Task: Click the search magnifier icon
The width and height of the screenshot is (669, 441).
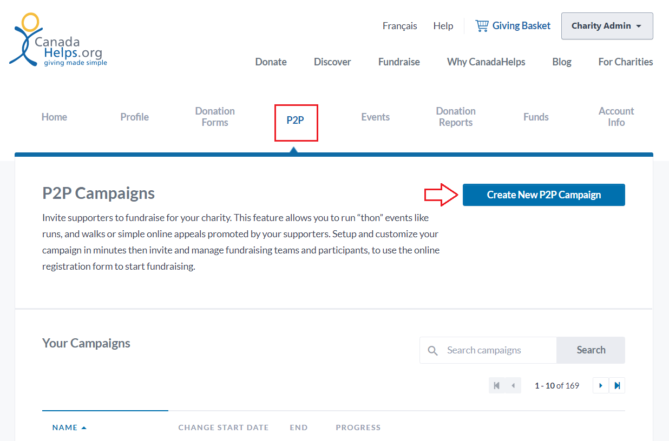Action: (433, 350)
